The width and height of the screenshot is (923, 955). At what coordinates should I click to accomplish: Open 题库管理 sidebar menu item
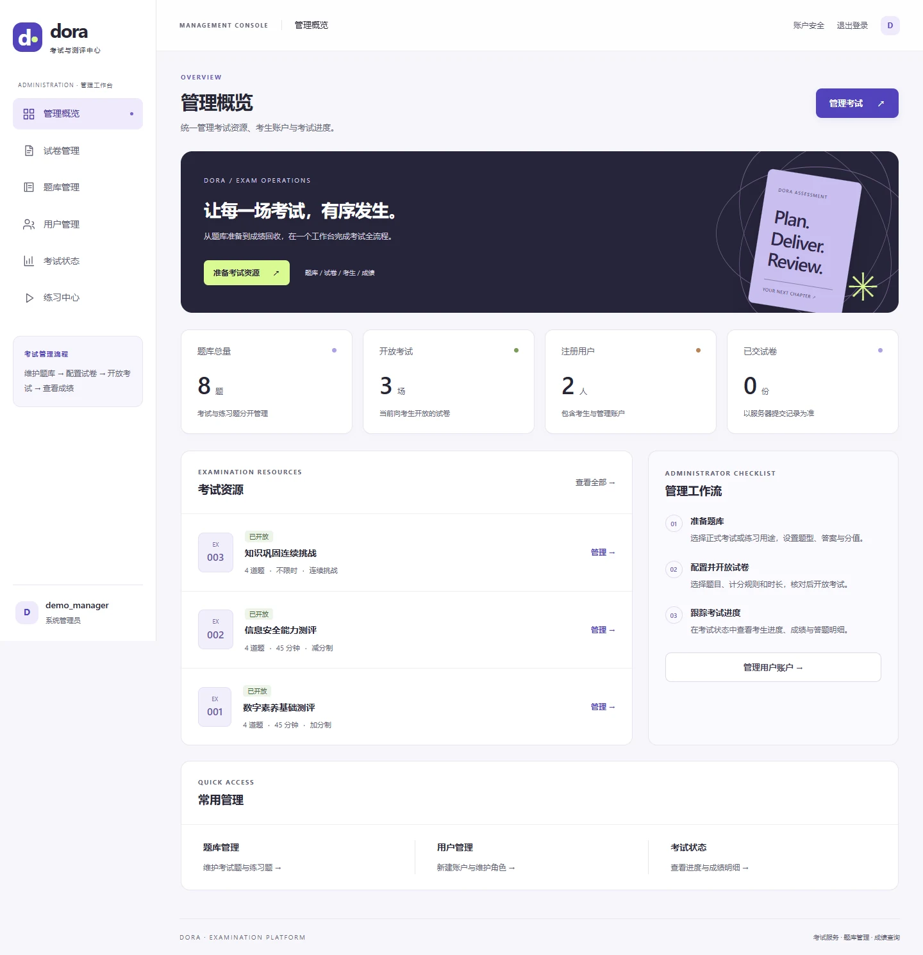click(78, 187)
